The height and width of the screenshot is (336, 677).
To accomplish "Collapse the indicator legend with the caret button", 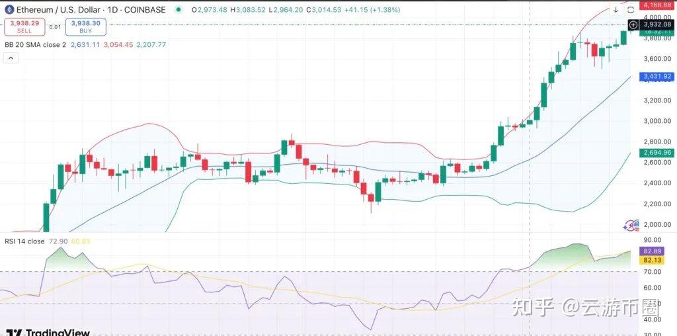I will (x=11, y=58).
